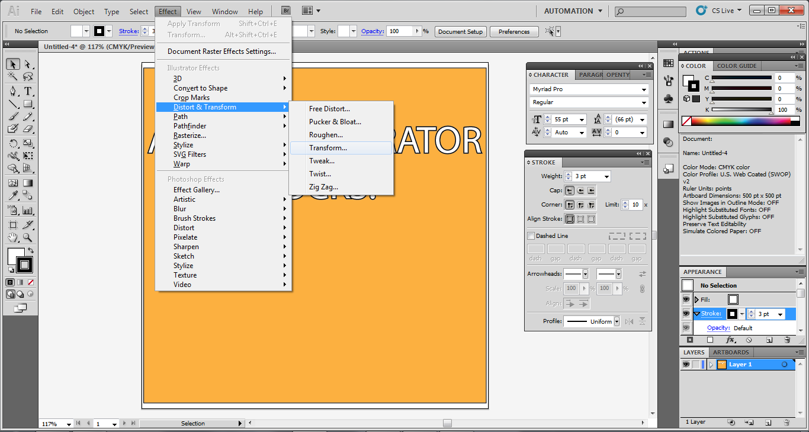
Task: Click the Stroke link in control bar
Action: tap(129, 31)
